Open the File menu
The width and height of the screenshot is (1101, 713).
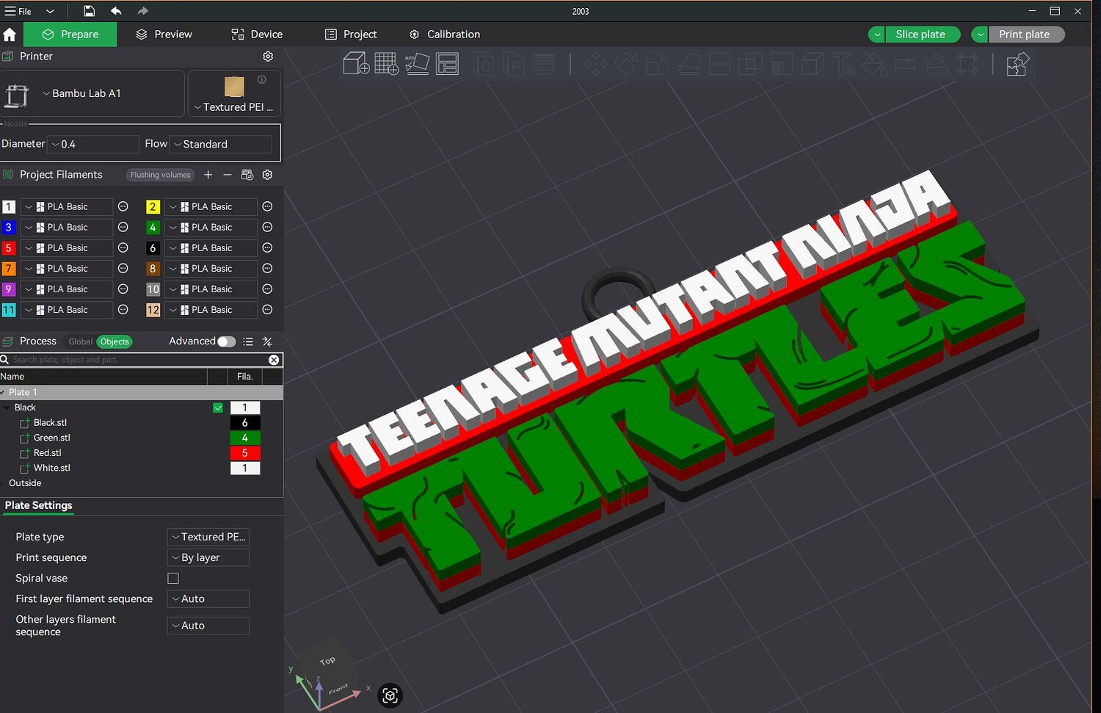19,11
